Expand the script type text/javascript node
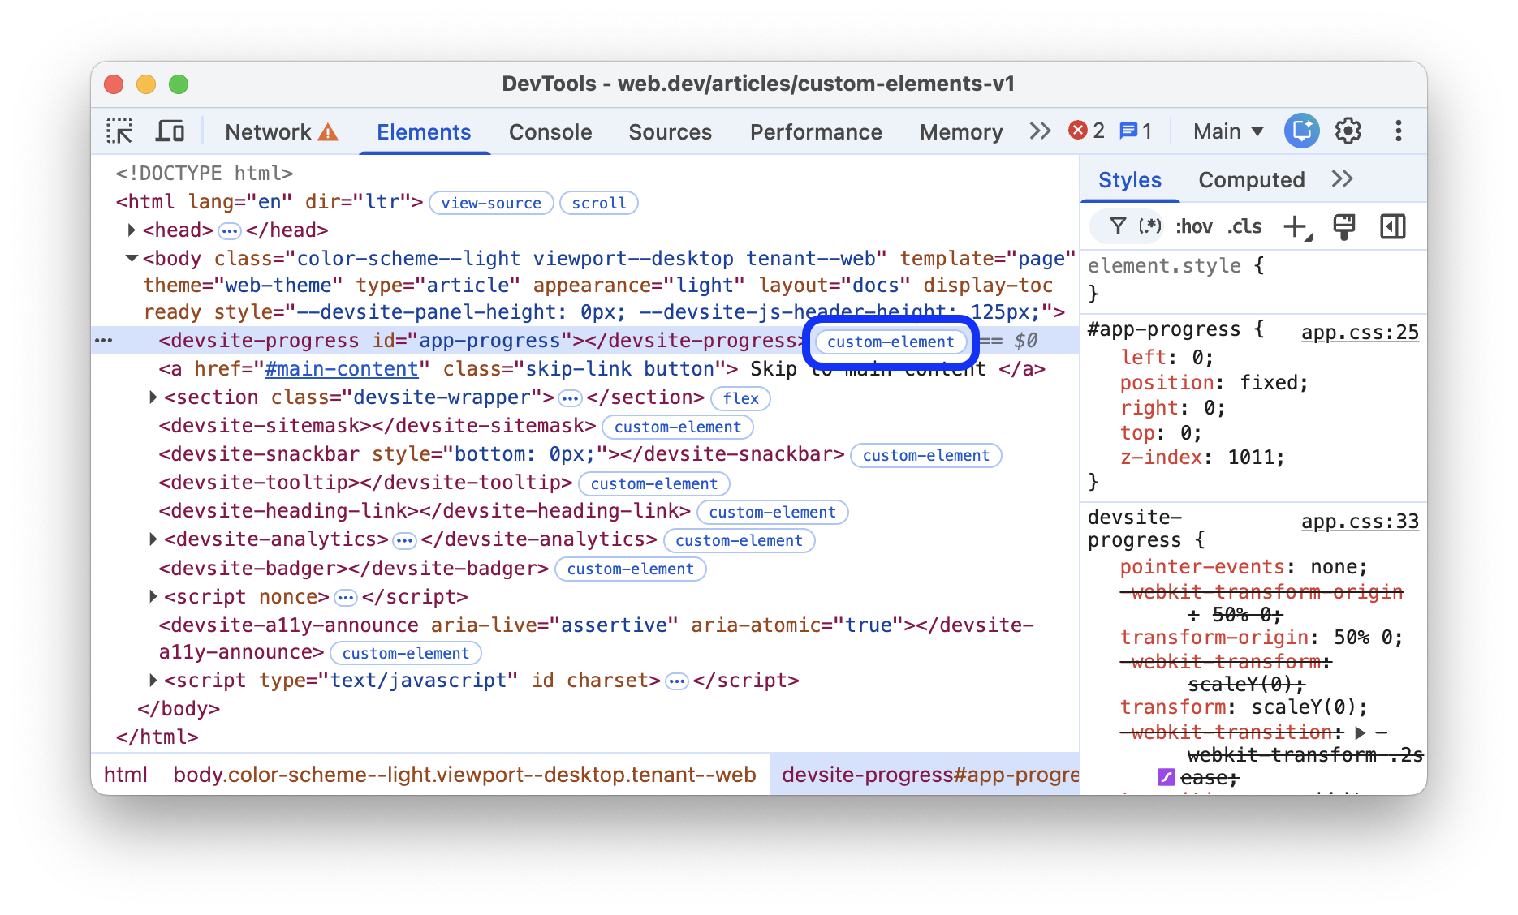The width and height of the screenshot is (1518, 915). 153,681
